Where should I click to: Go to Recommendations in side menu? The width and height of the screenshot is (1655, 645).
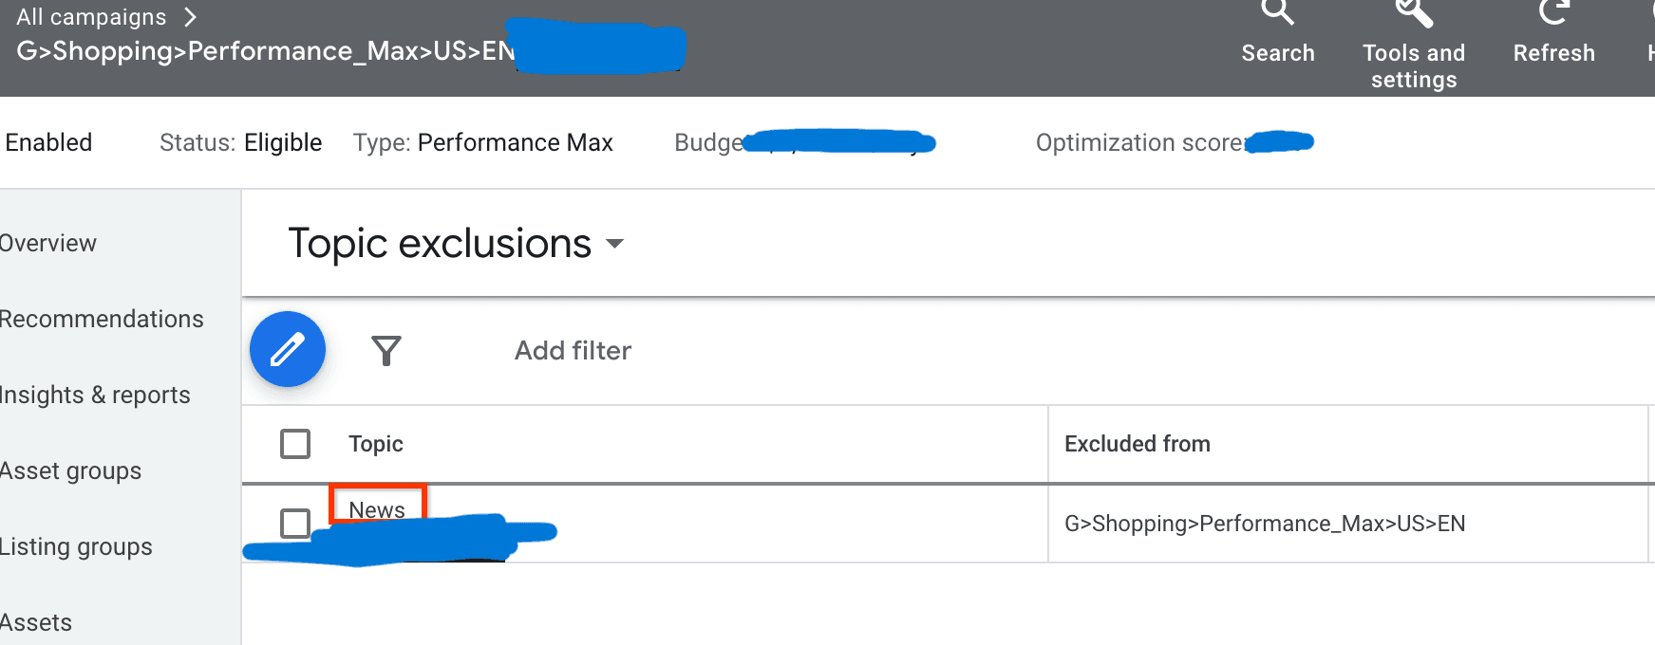102,319
